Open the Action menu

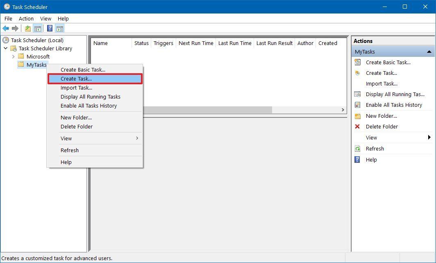(26, 18)
